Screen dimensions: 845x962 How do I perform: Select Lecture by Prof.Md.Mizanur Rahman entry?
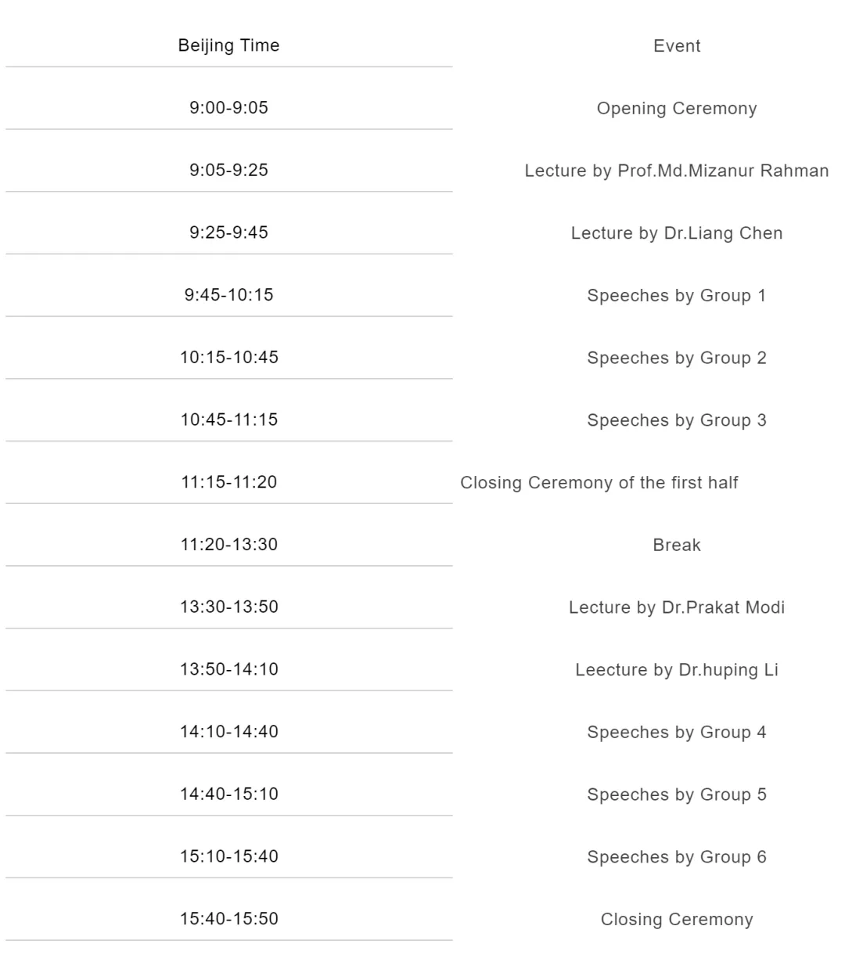click(677, 171)
